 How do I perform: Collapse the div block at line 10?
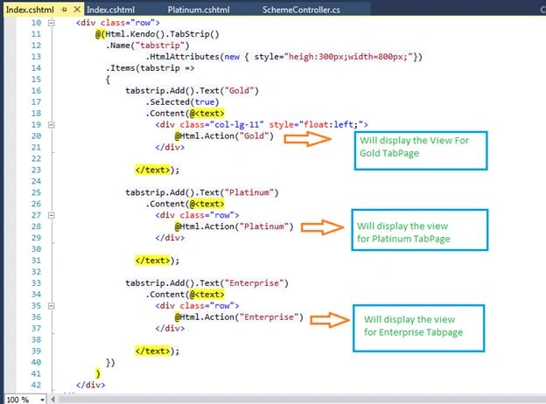tap(51, 23)
